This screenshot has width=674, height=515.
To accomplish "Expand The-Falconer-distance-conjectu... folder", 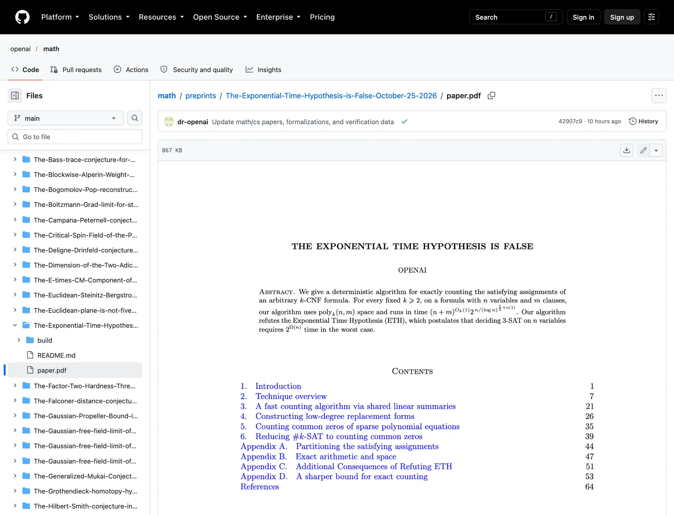I will 15,400.
